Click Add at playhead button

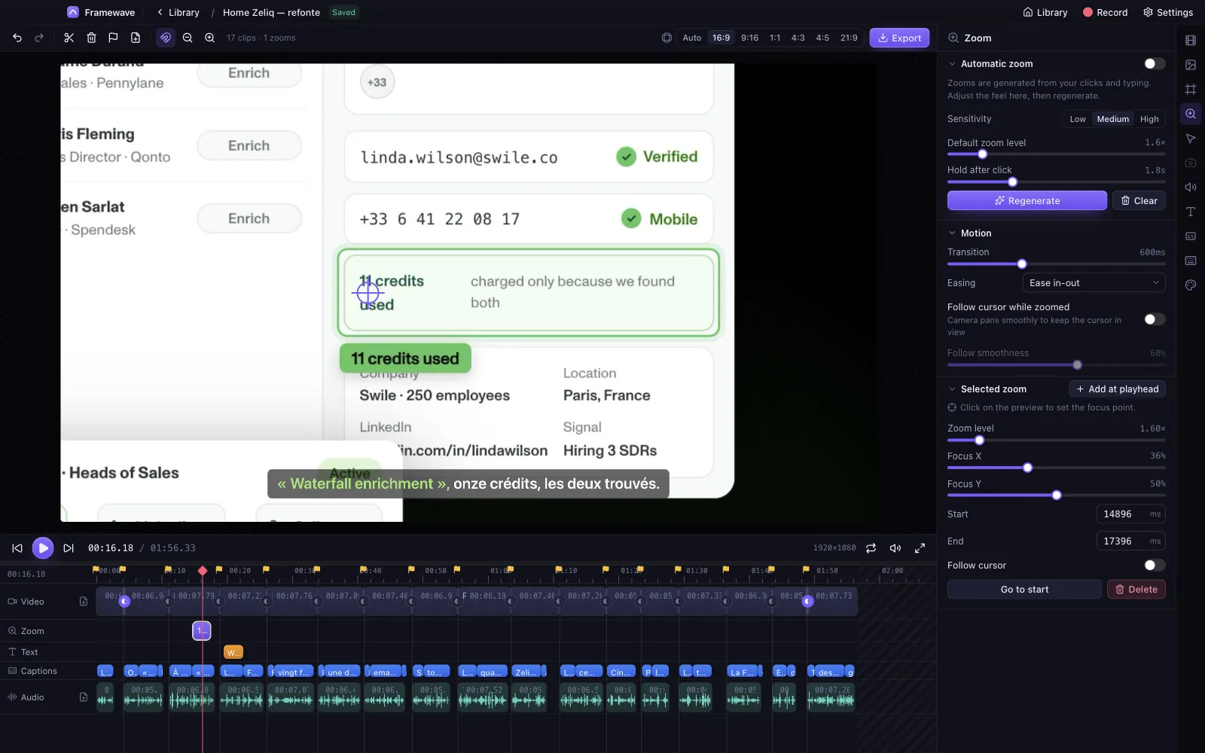pos(1117,389)
